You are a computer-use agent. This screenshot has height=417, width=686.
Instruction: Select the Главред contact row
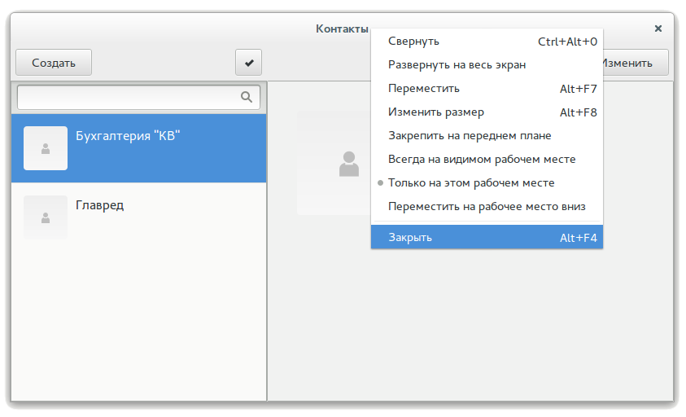[138, 217]
